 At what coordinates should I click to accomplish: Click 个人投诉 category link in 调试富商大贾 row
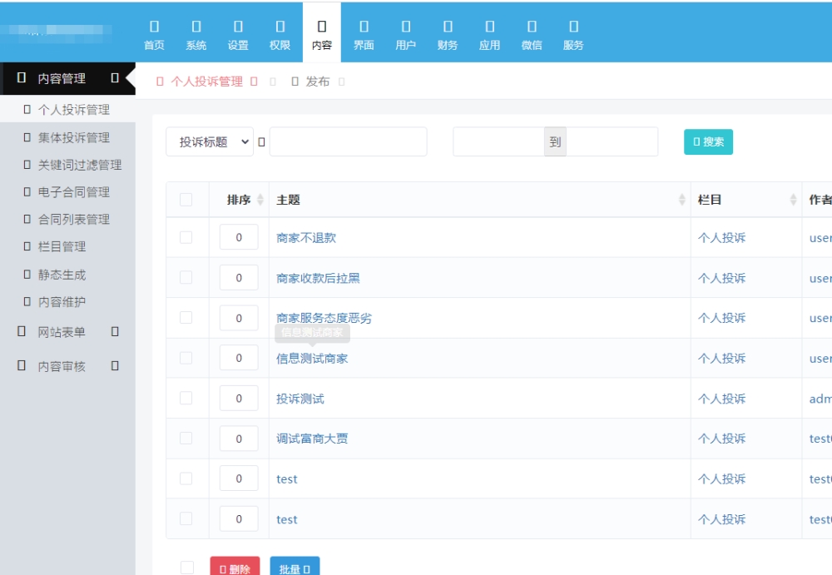point(721,439)
